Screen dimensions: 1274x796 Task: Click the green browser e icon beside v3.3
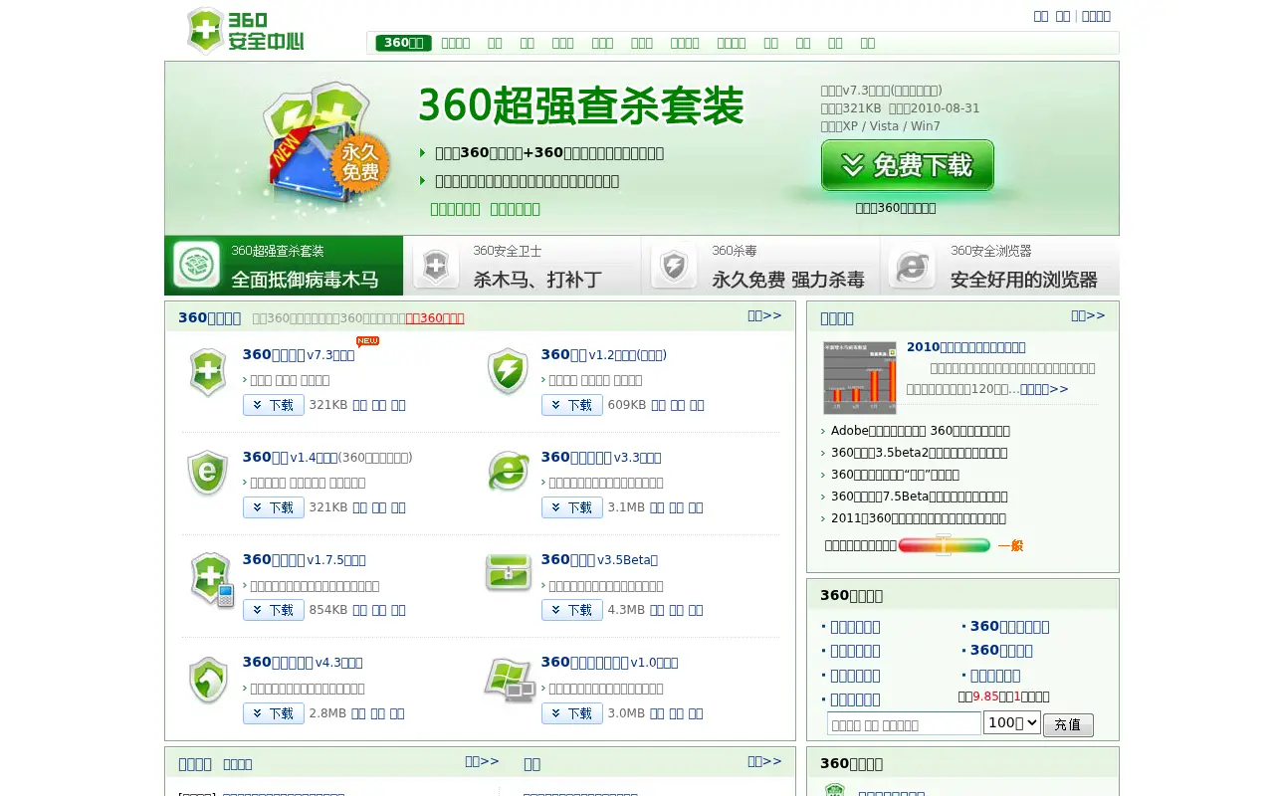[508, 472]
